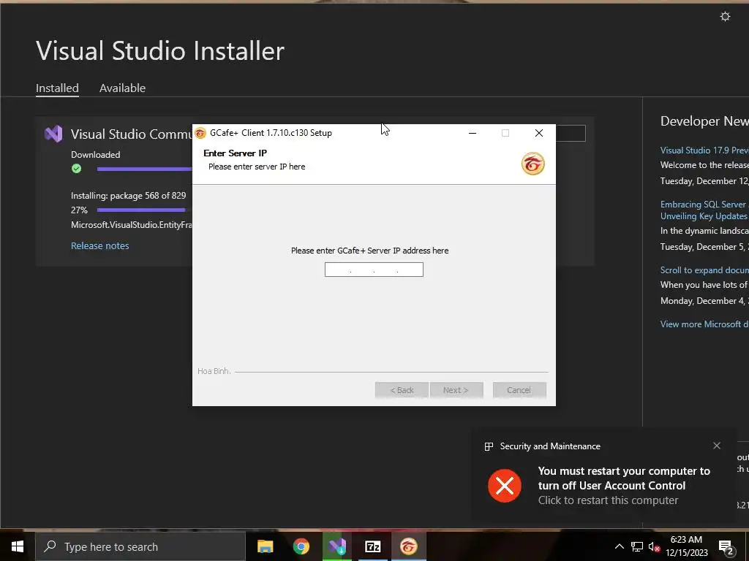Open the Action Center notifications icon
Image resolution: width=749 pixels, height=561 pixels.
(726, 548)
